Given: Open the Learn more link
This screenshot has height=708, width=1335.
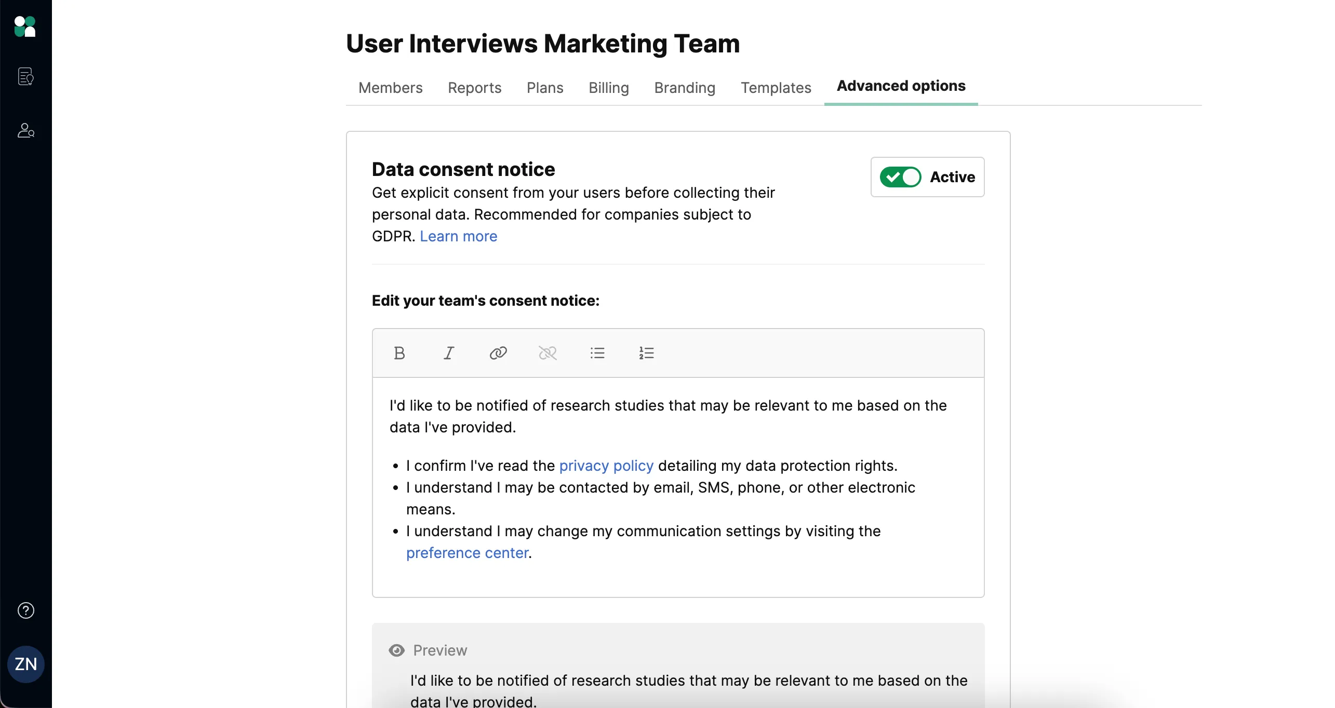Looking at the screenshot, I should [459, 236].
